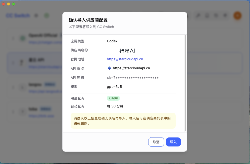
Task: Click the blue diamond icon beside API endpoint
Action: pos(109,68)
